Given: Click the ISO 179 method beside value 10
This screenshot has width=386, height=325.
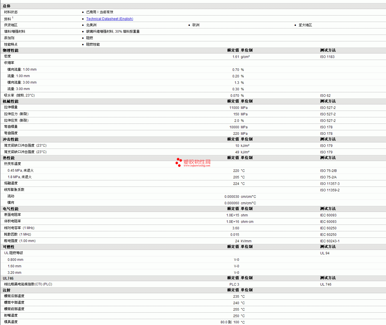Looking at the screenshot, I should pyautogui.click(x=326, y=146).
